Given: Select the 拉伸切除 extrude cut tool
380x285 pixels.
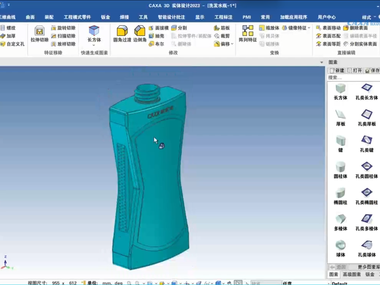Looking at the screenshot, I should 39,34.
